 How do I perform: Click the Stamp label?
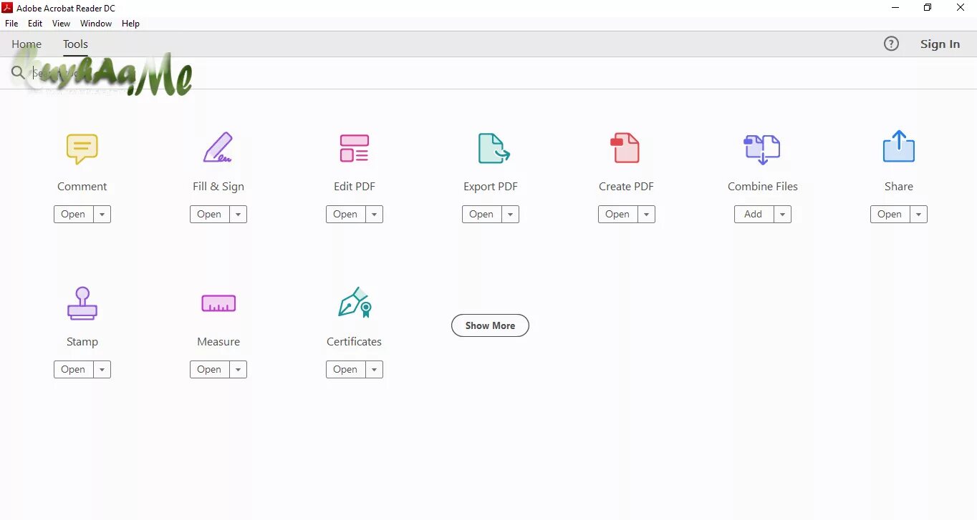tap(82, 342)
